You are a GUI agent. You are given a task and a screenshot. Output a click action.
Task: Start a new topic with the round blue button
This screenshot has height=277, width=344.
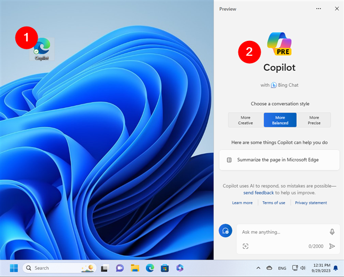click(225, 230)
